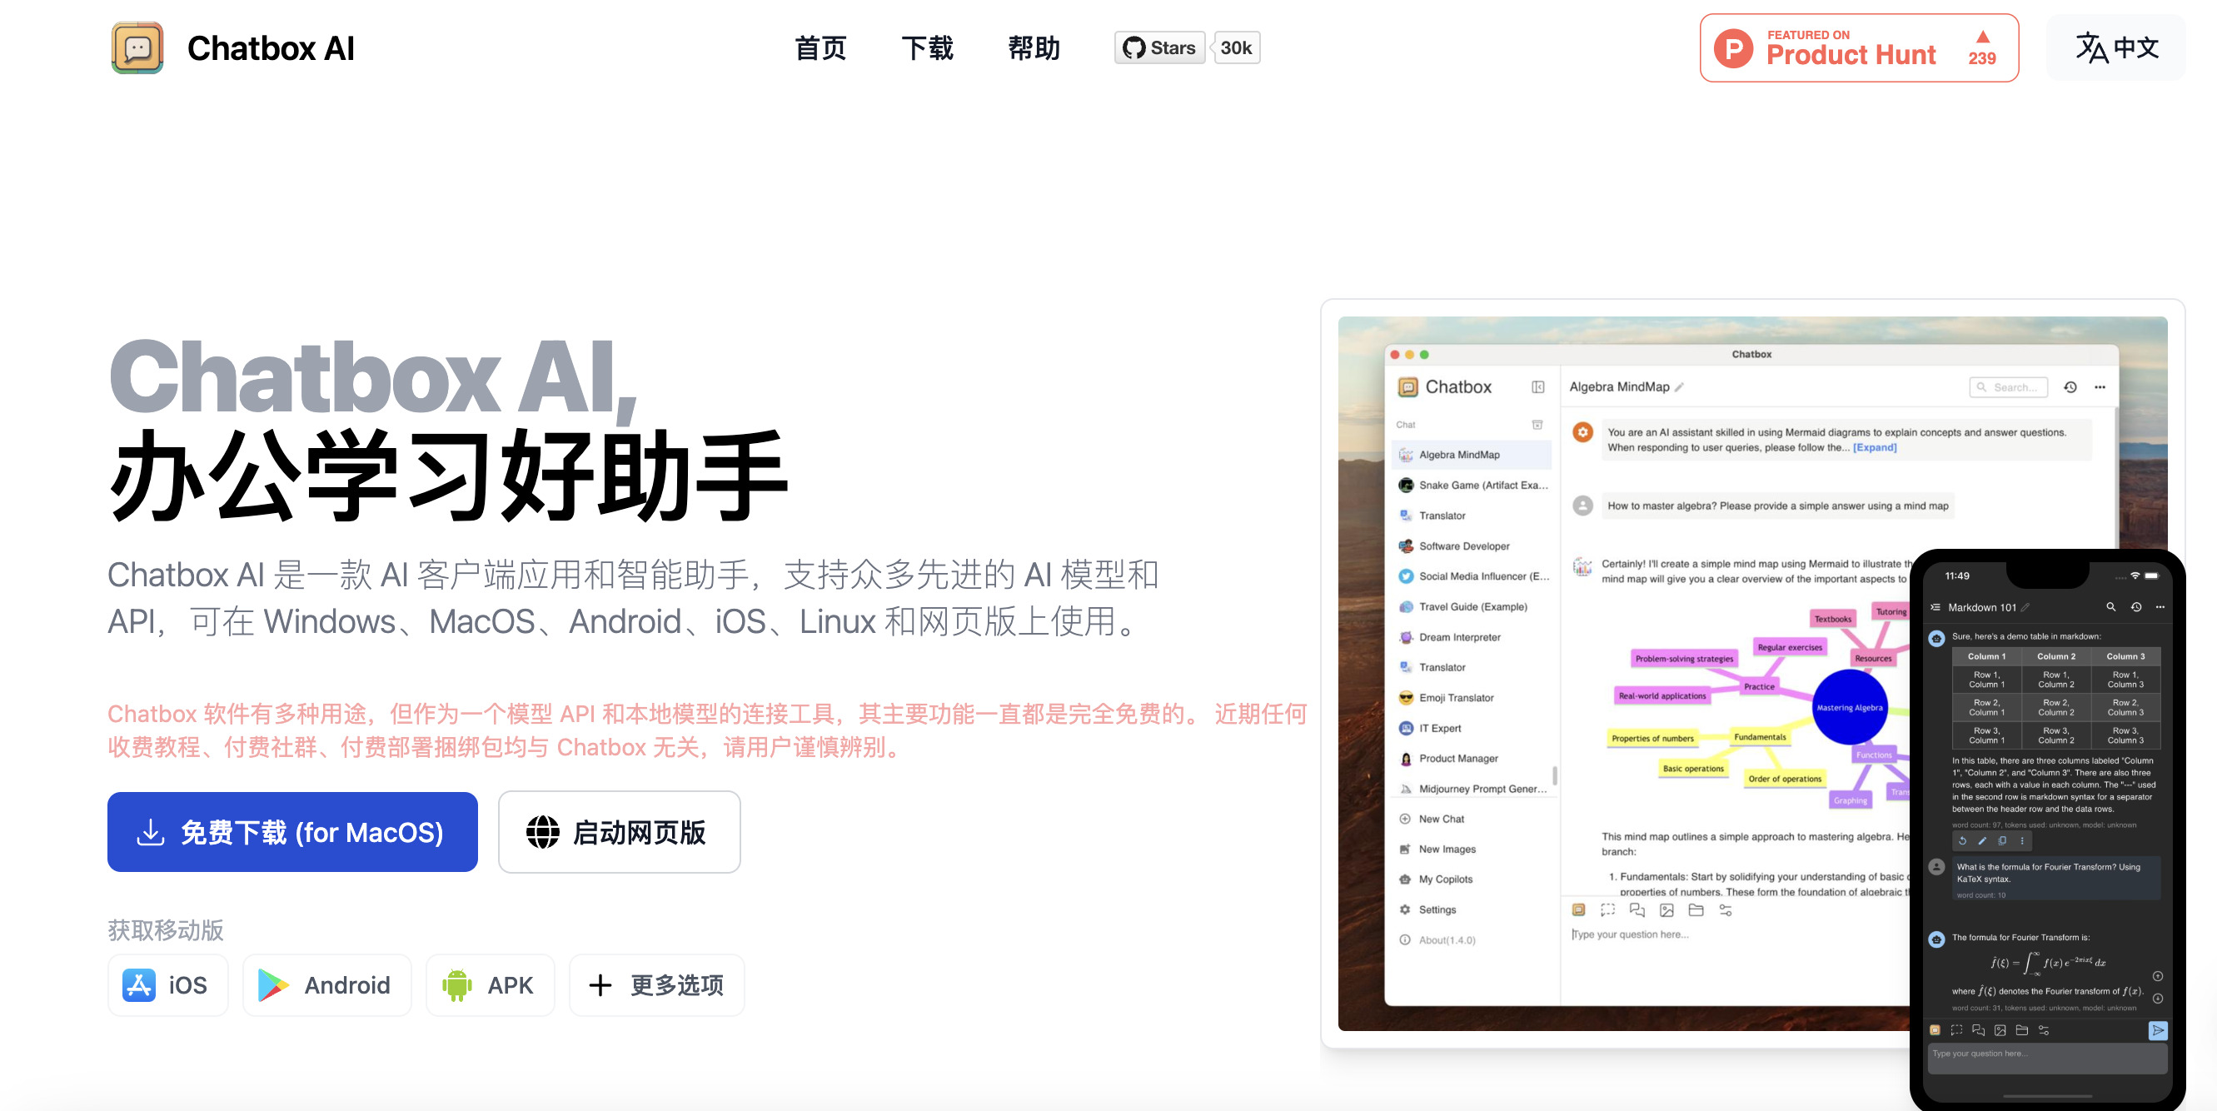Click the iOS App Store icon button
This screenshot has height=1111, width=2217.
[139, 984]
